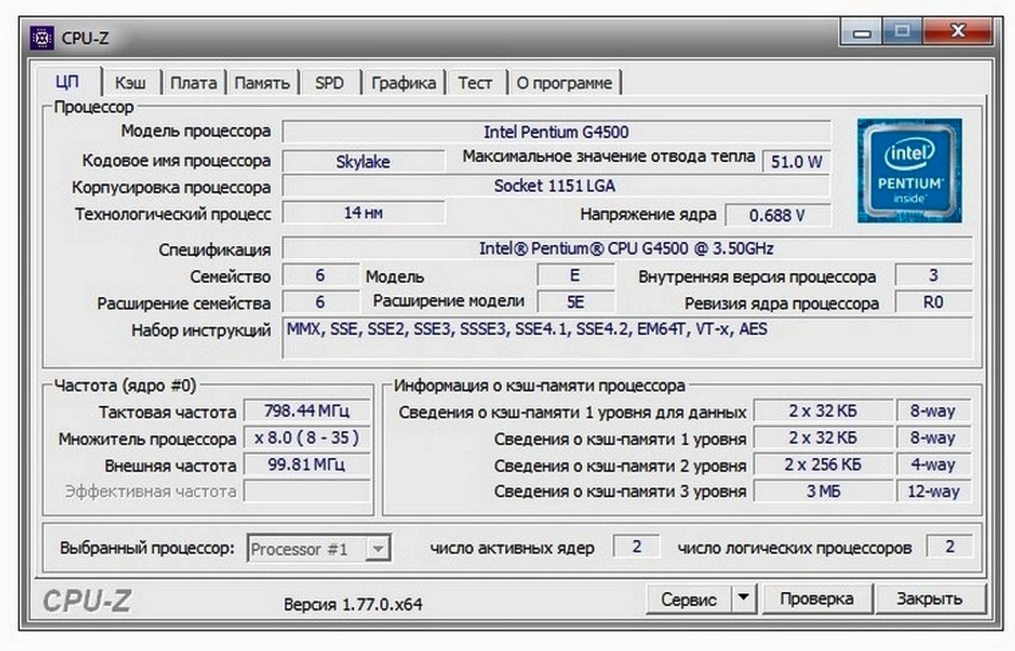Screen dimensions: 1015x651
Task: Minimize the CPU-Z window
Action: pos(861,32)
